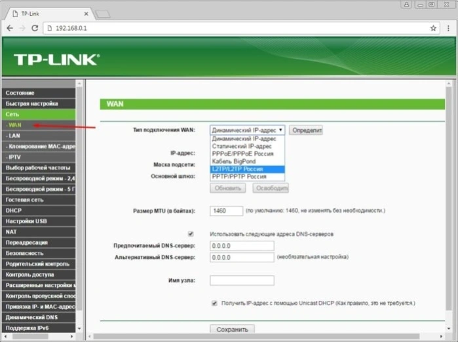The width and height of the screenshot is (458, 342).
Task: Open Настройки USB menu
Action: 39,221
